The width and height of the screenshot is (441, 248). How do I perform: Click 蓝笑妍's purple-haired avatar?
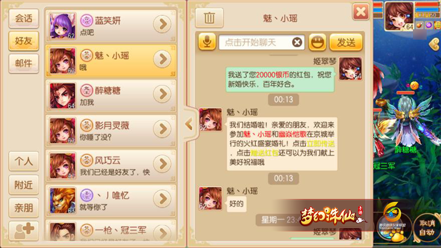click(62, 26)
